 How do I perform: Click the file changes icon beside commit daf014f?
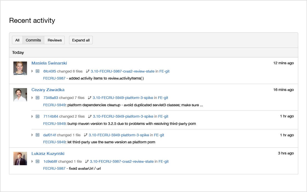click(37, 135)
